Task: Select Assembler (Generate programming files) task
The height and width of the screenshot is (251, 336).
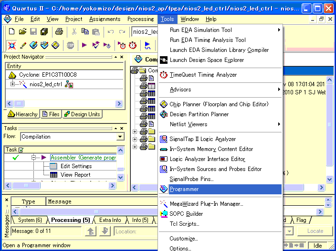Action: click(83, 158)
